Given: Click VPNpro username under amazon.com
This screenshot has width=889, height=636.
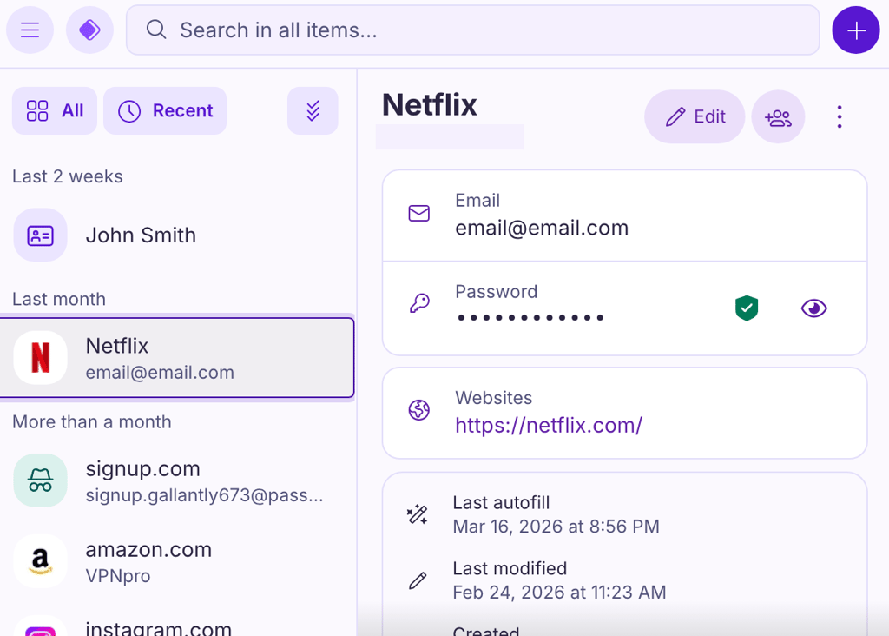Looking at the screenshot, I should 118,576.
